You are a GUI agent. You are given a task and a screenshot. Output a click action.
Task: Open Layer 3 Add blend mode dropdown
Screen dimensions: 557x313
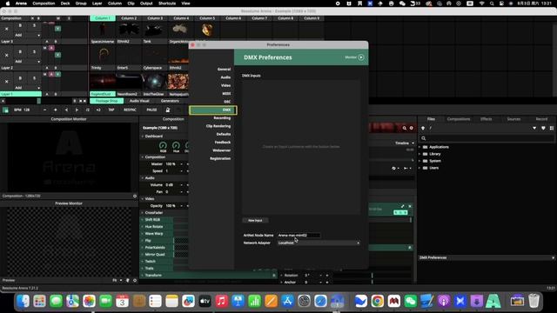pyautogui.click(x=27, y=35)
